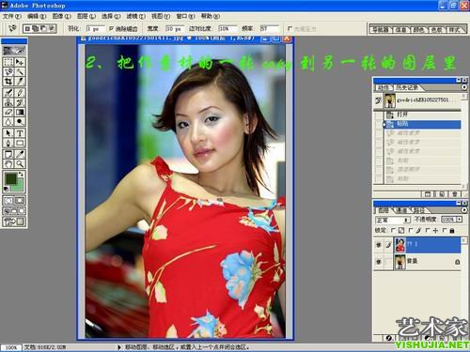470x352 pixels.
Task: Select the Magic Wand tool
Action: coord(20,71)
